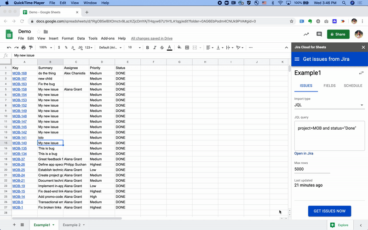Format as percent icon
This screenshot has height=230, width=368.
pyautogui.click(x=66, y=47)
